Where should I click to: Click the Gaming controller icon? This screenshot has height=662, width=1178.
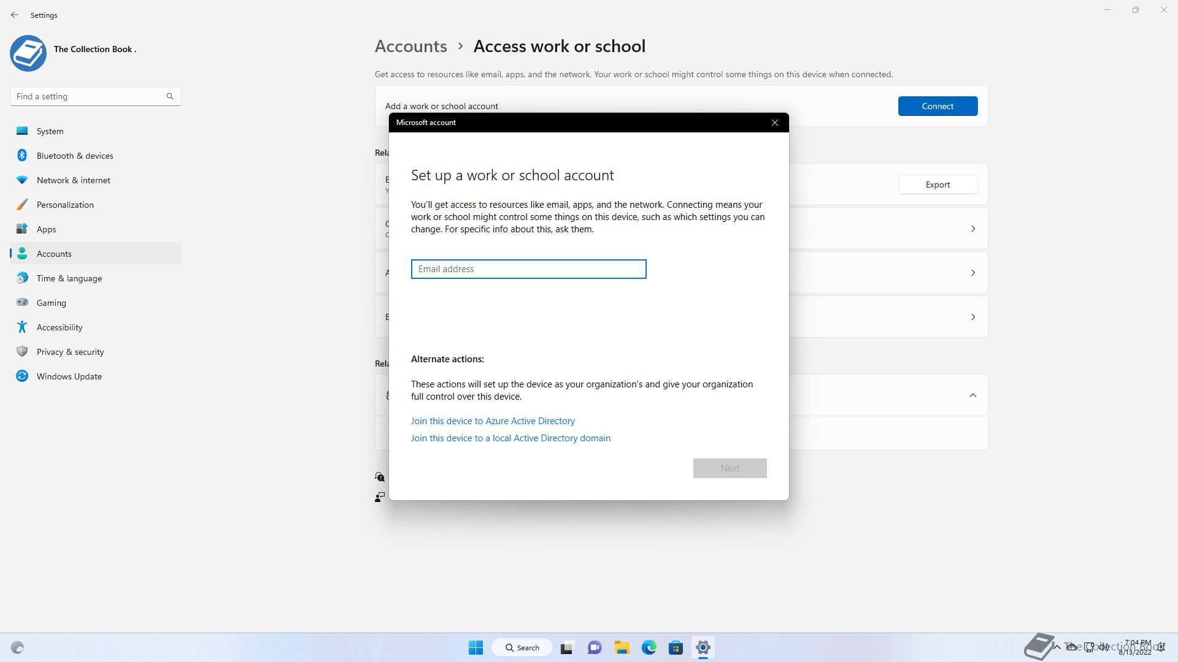tap(22, 302)
